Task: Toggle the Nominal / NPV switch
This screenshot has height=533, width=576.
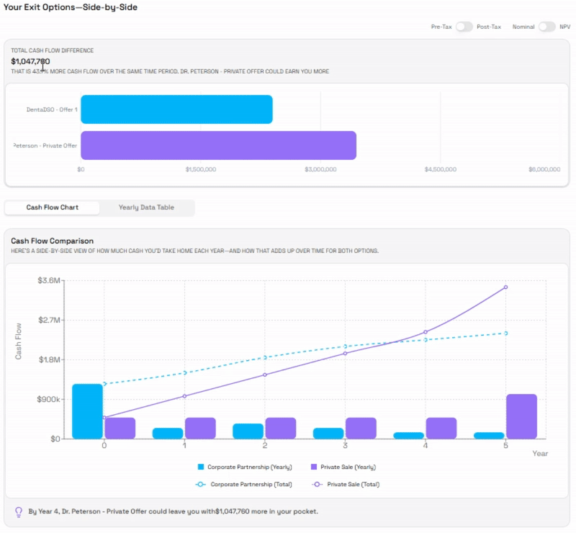Action: click(x=546, y=27)
